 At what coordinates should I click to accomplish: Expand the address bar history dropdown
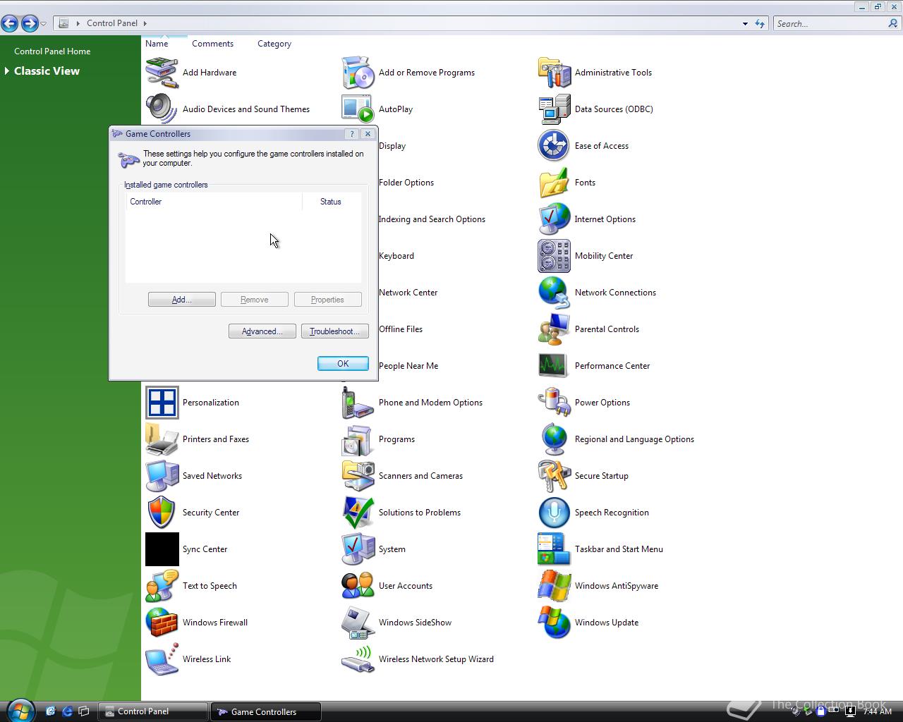[745, 24]
